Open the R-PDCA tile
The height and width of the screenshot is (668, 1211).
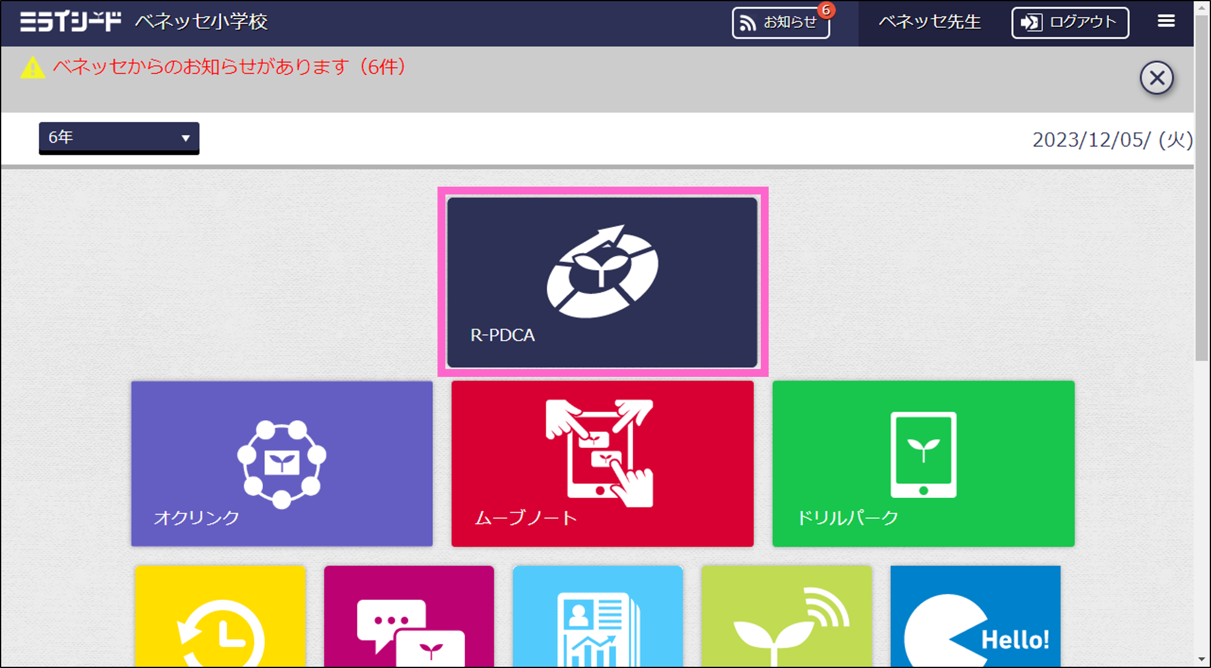pyautogui.click(x=602, y=282)
